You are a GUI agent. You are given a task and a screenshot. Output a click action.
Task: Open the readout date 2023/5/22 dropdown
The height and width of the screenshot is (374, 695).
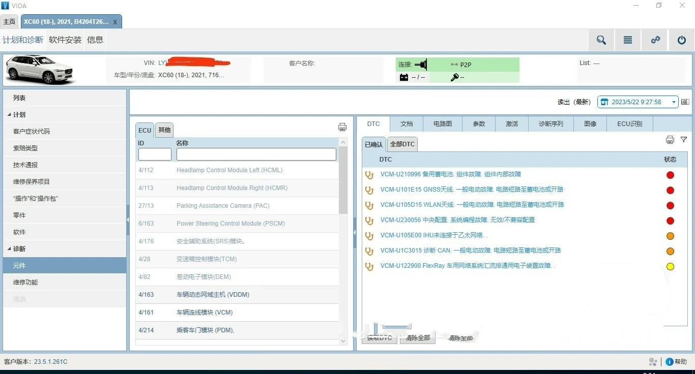[638, 102]
